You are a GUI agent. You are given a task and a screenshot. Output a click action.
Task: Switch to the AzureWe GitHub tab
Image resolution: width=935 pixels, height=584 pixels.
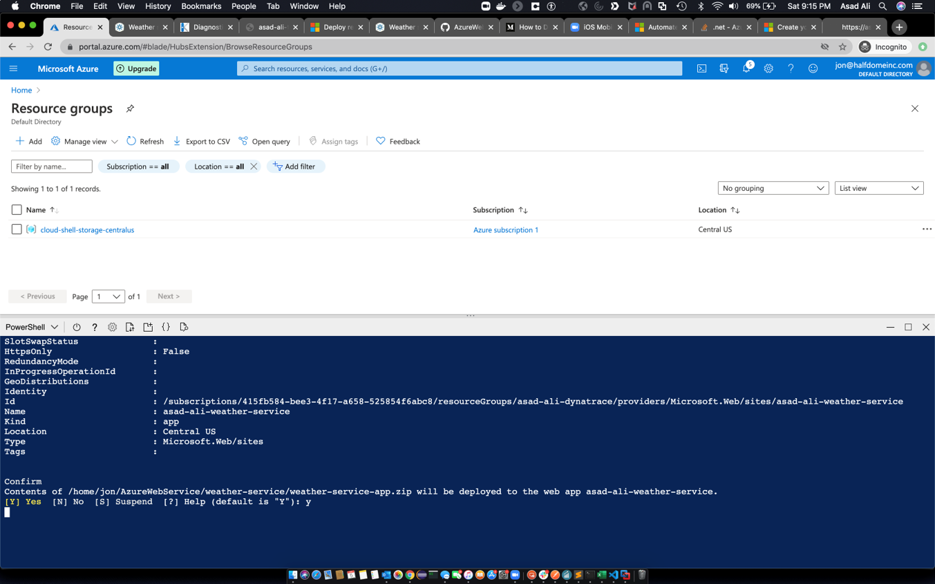click(466, 27)
